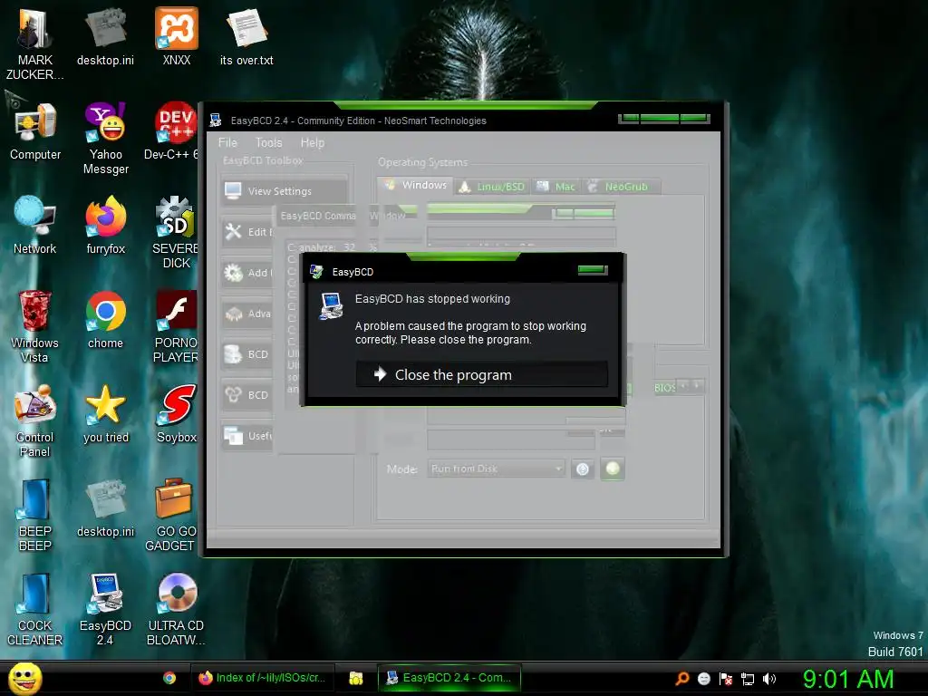Viewport: 928px width, 696px height.
Task: Select the Computer desktop icon
Action: pyautogui.click(x=35, y=131)
